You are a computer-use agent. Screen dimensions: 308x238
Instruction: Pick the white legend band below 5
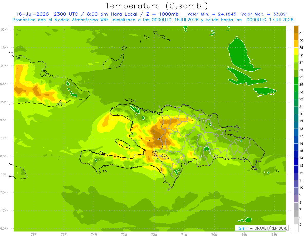coord(296,228)
